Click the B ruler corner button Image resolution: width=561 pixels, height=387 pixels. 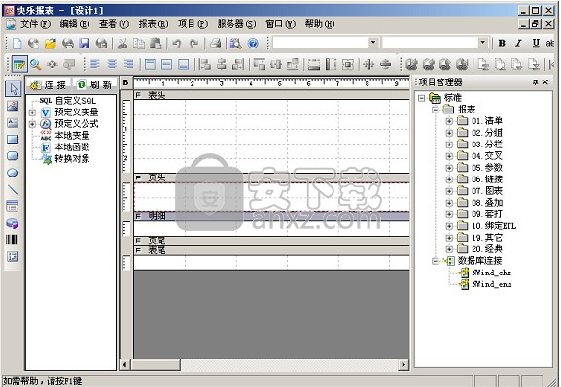(125, 82)
